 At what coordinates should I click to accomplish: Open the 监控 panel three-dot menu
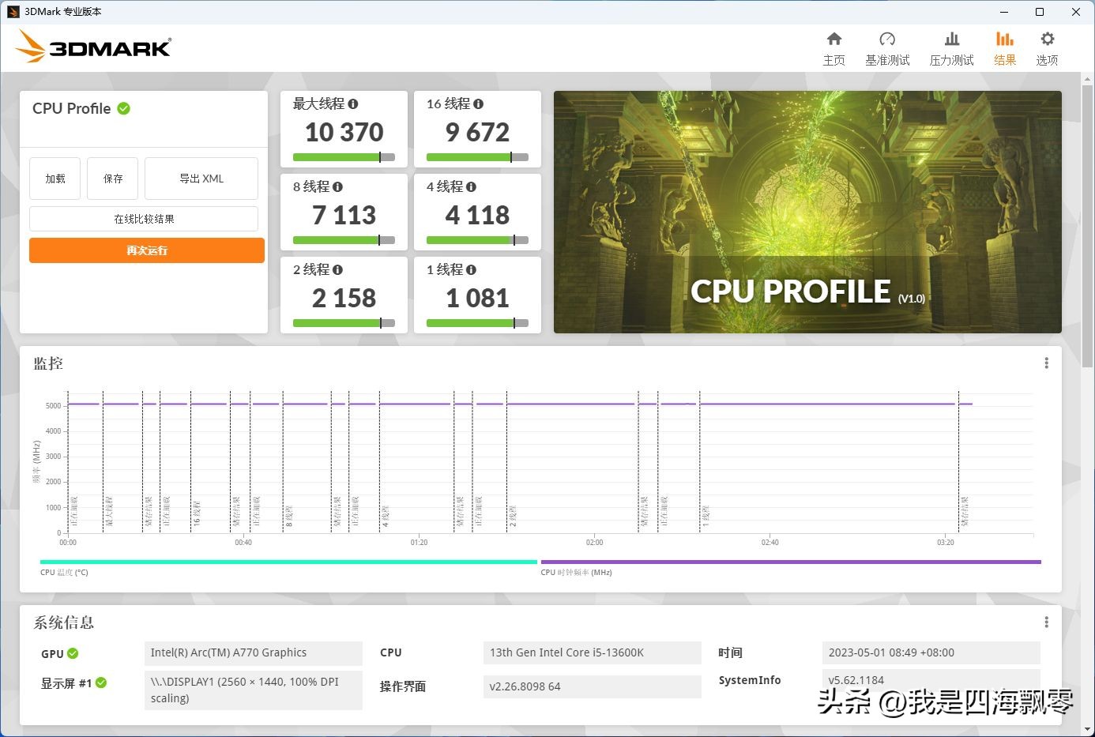[x=1046, y=363]
